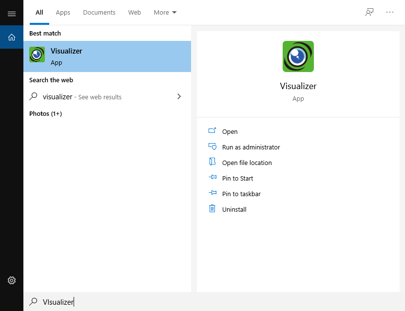Image resolution: width=405 pixels, height=311 pixels.
Task: Pin Visualizer to taskbar
Action: pos(241,194)
